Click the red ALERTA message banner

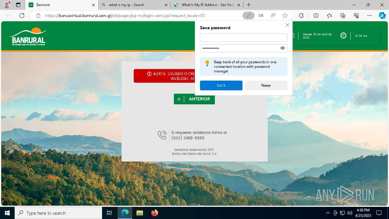pyautogui.click(x=164, y=76)
